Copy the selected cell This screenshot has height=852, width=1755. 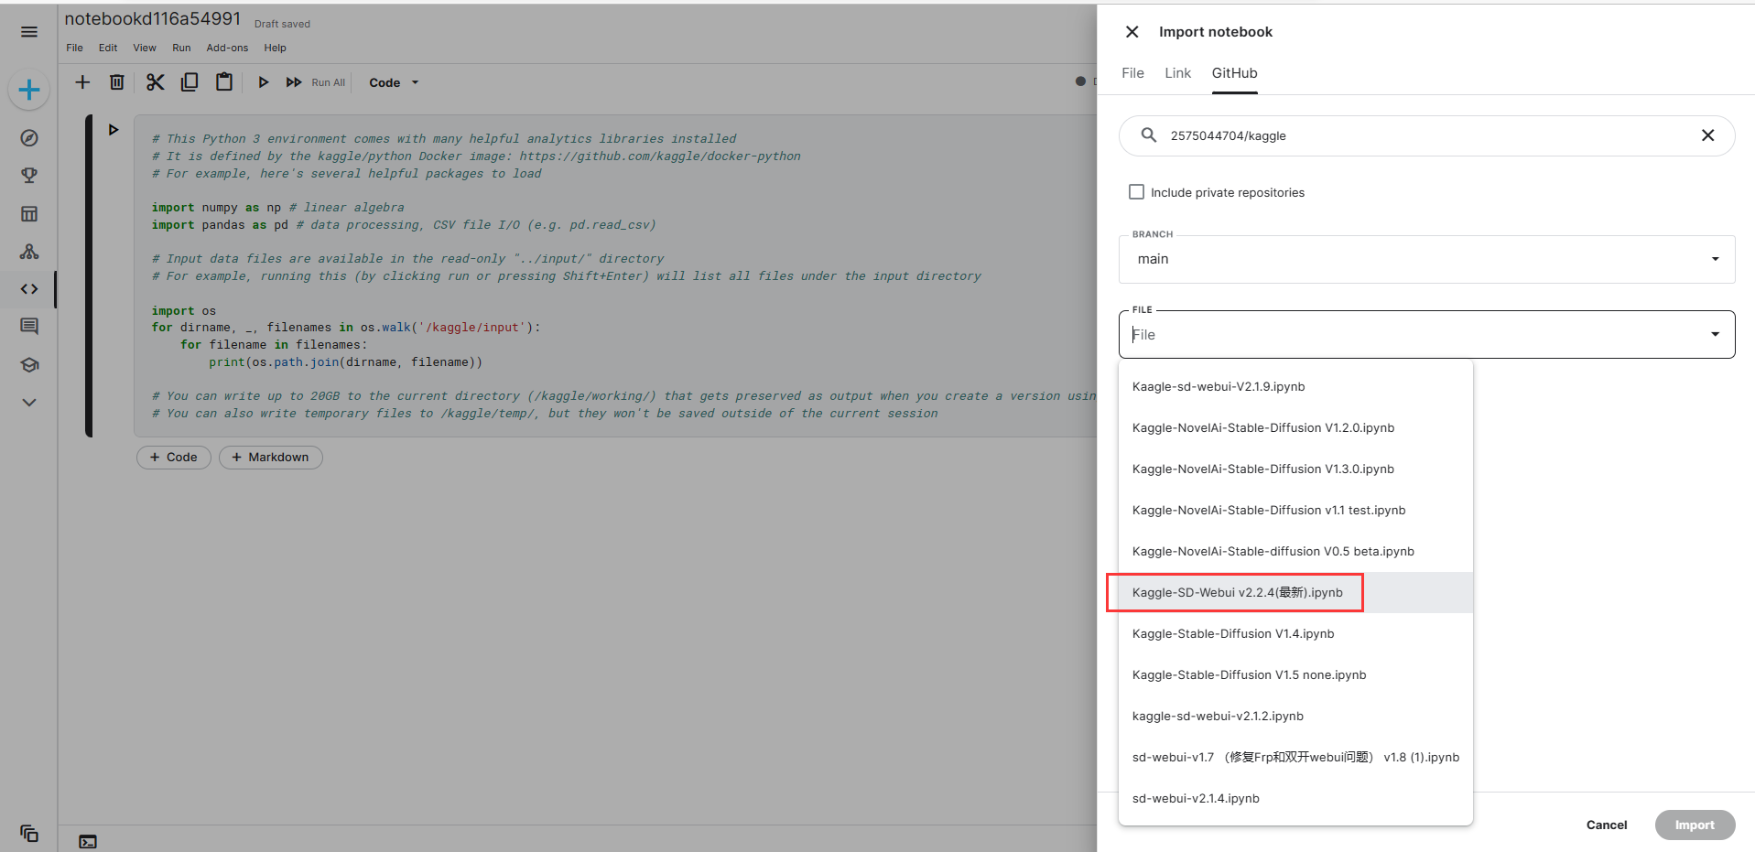pos(190,82)
